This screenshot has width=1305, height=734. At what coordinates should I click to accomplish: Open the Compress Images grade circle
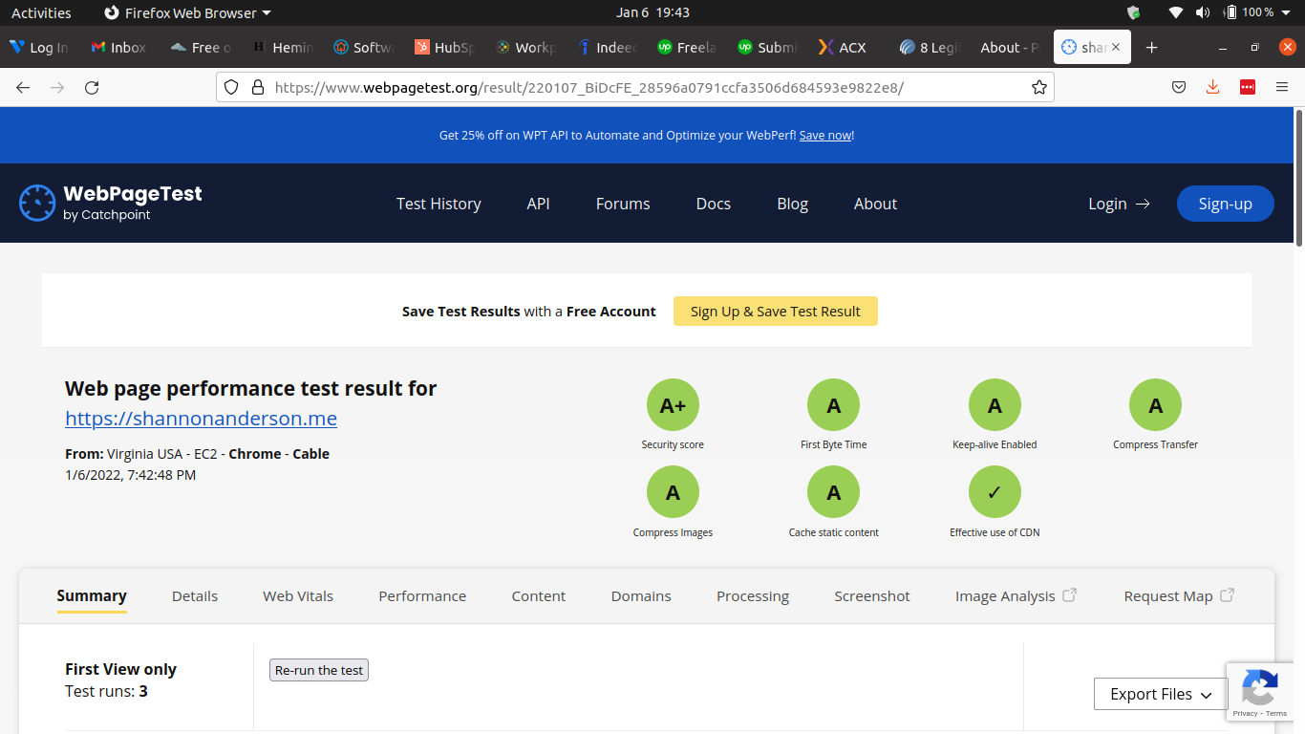[x=673, y=492]
